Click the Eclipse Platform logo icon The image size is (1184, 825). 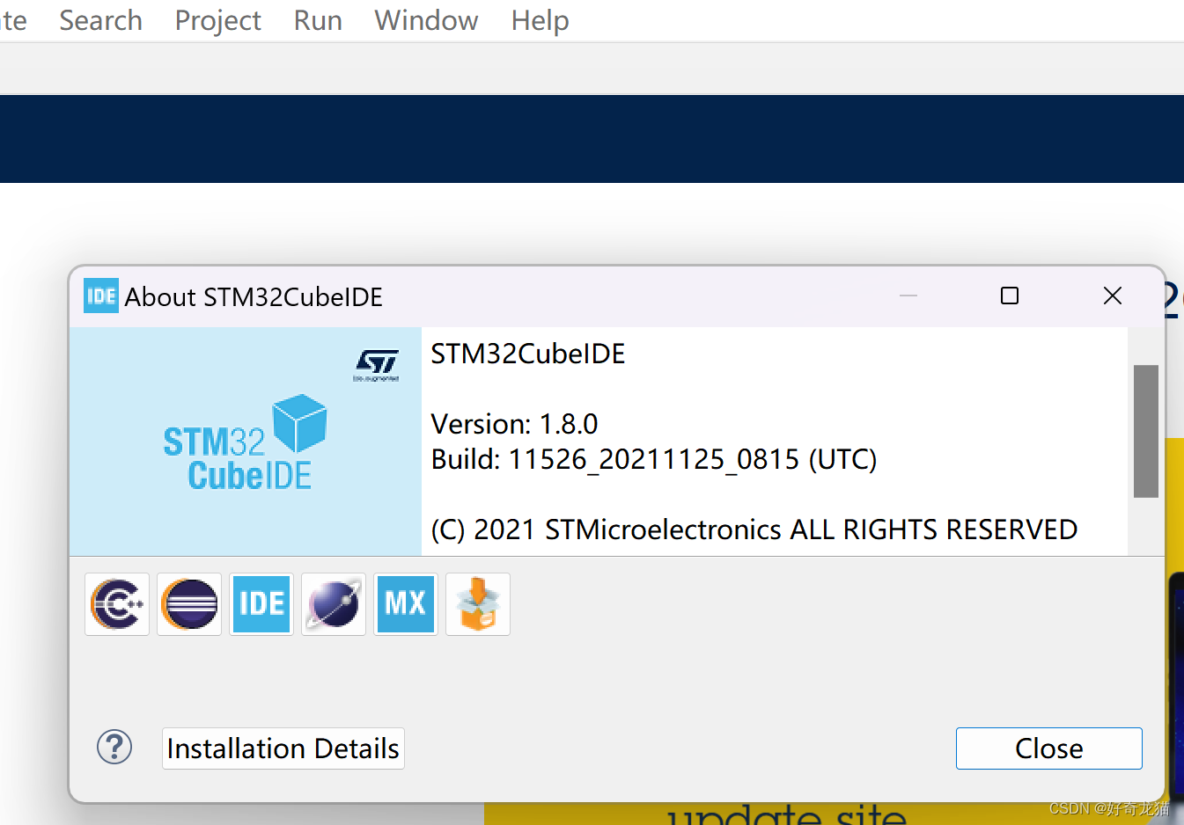click(189, 604)
